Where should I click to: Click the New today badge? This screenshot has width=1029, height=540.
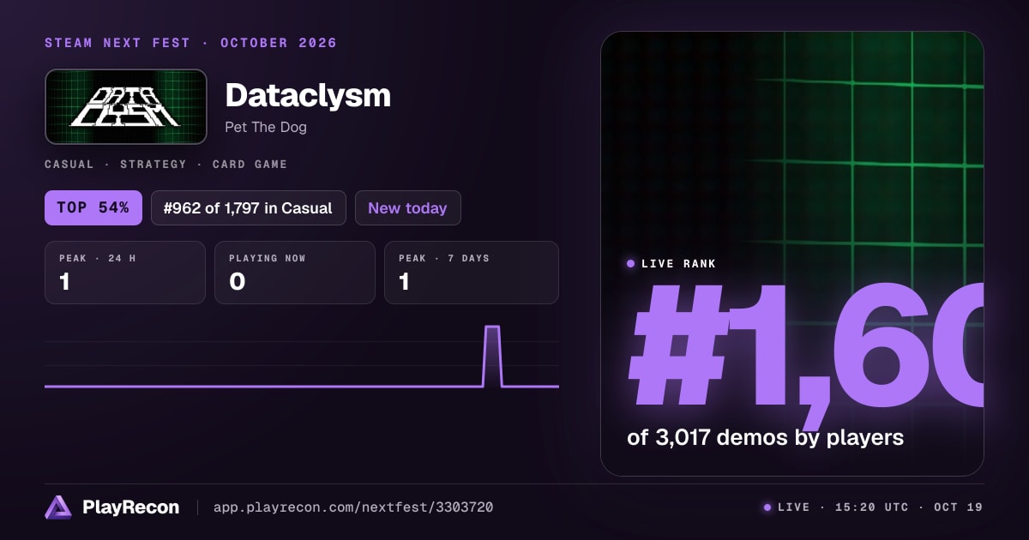408,208
